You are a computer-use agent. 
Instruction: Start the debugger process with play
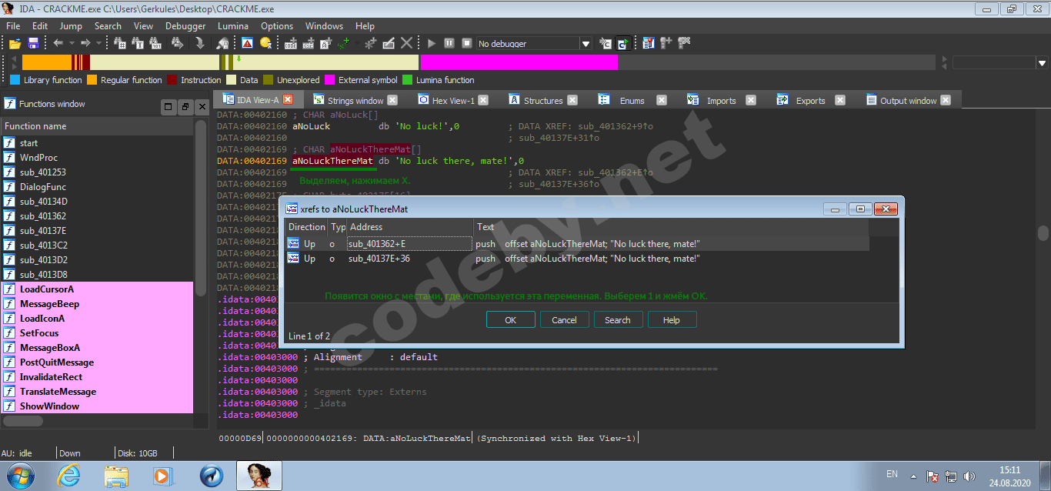pyautogui.click(x=432, y=44)
